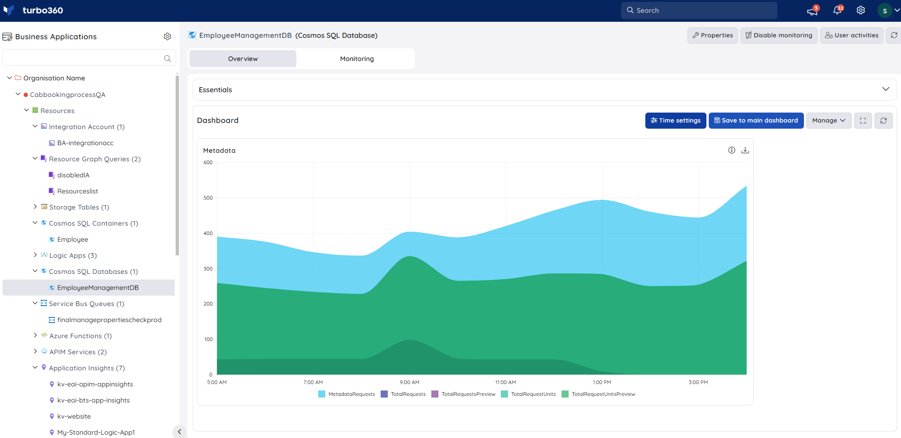Click the Application Insights icon
This screenshot has height=438, width=901.
tap(44, 368)
